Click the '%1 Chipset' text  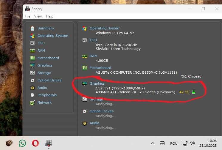click(191, 76)
